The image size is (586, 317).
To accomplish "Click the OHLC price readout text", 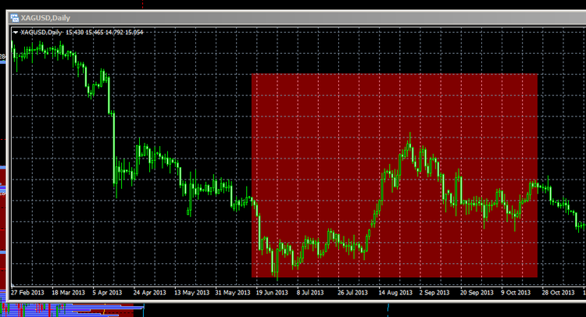I will click(x=104, y=33).
